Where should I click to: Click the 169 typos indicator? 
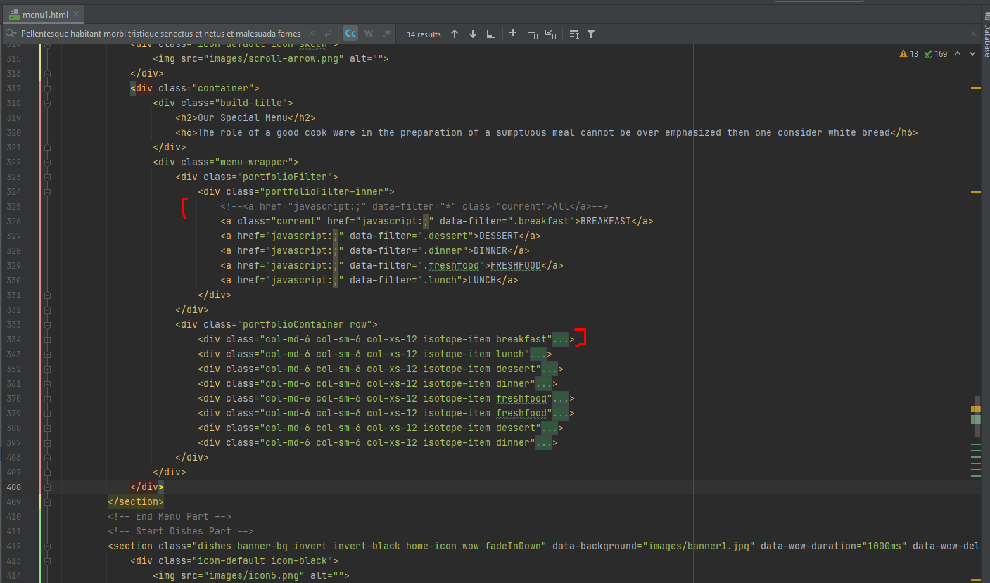point(936,54)
